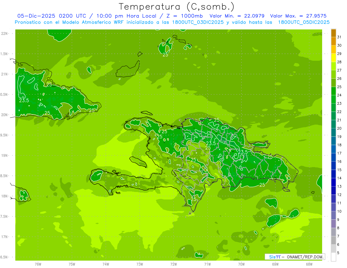This screenshot has width=347, height=268.
Task: Click the '68W' longitude label
Action: click(309, 264)
